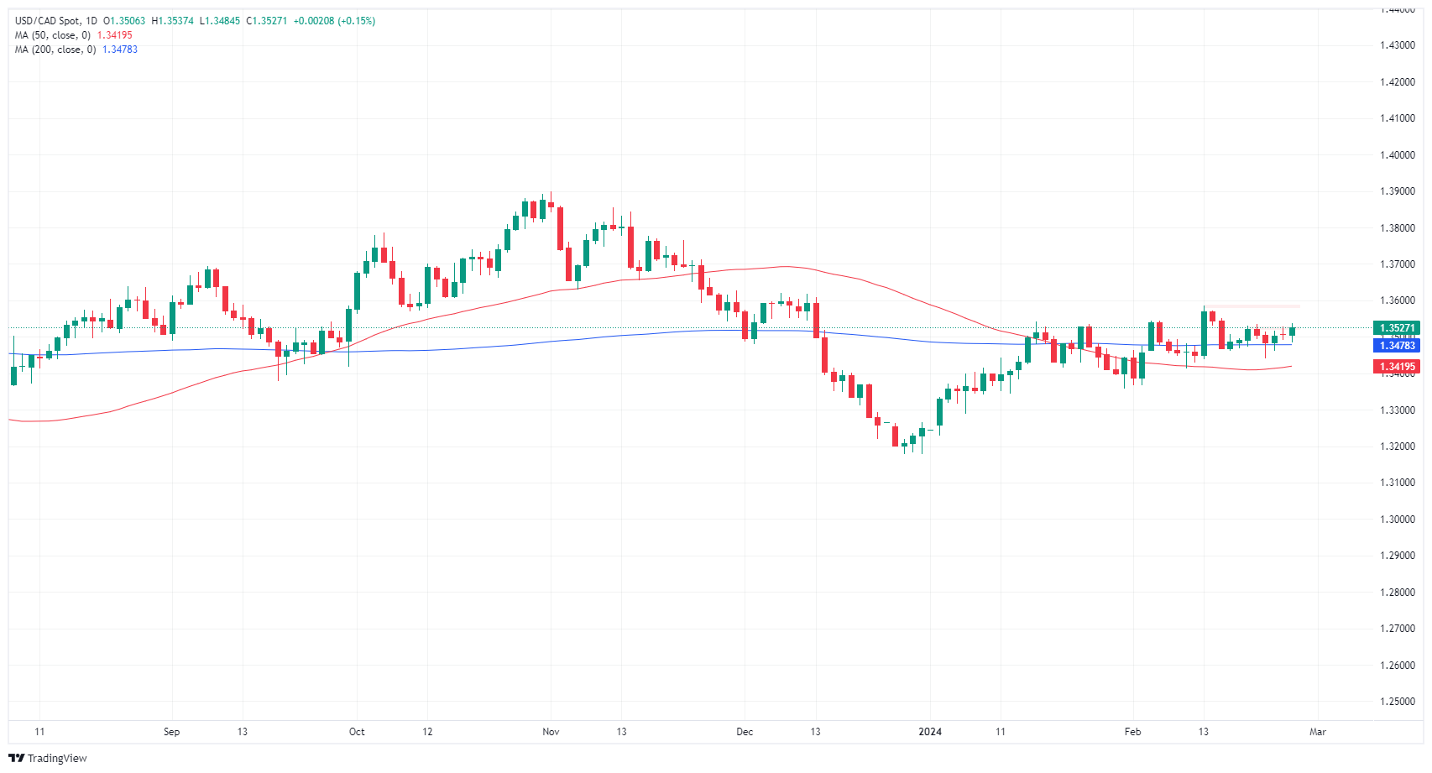Click the TradingView text link

click(57, 758)
